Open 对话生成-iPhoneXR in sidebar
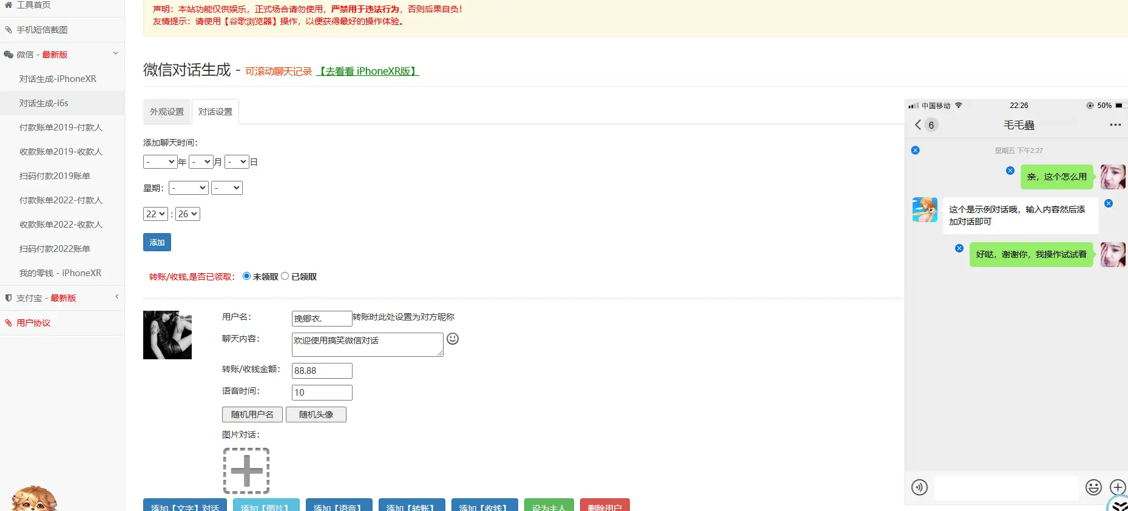1128x511 pixels. [58, 79]
